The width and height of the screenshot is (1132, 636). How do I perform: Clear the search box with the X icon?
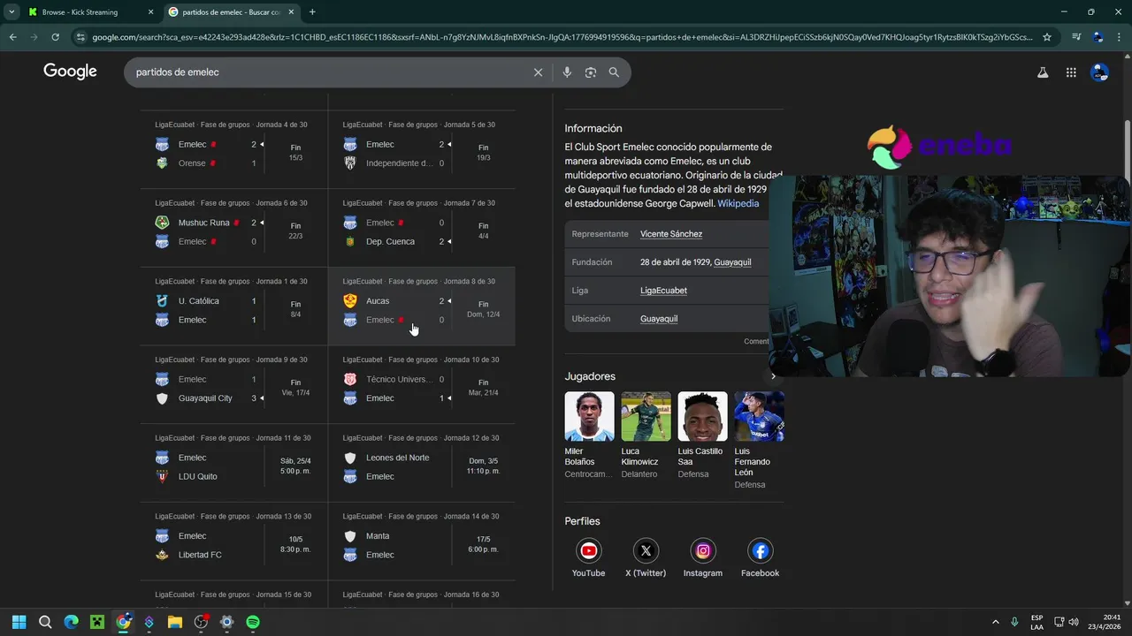(x=538, y=72)
